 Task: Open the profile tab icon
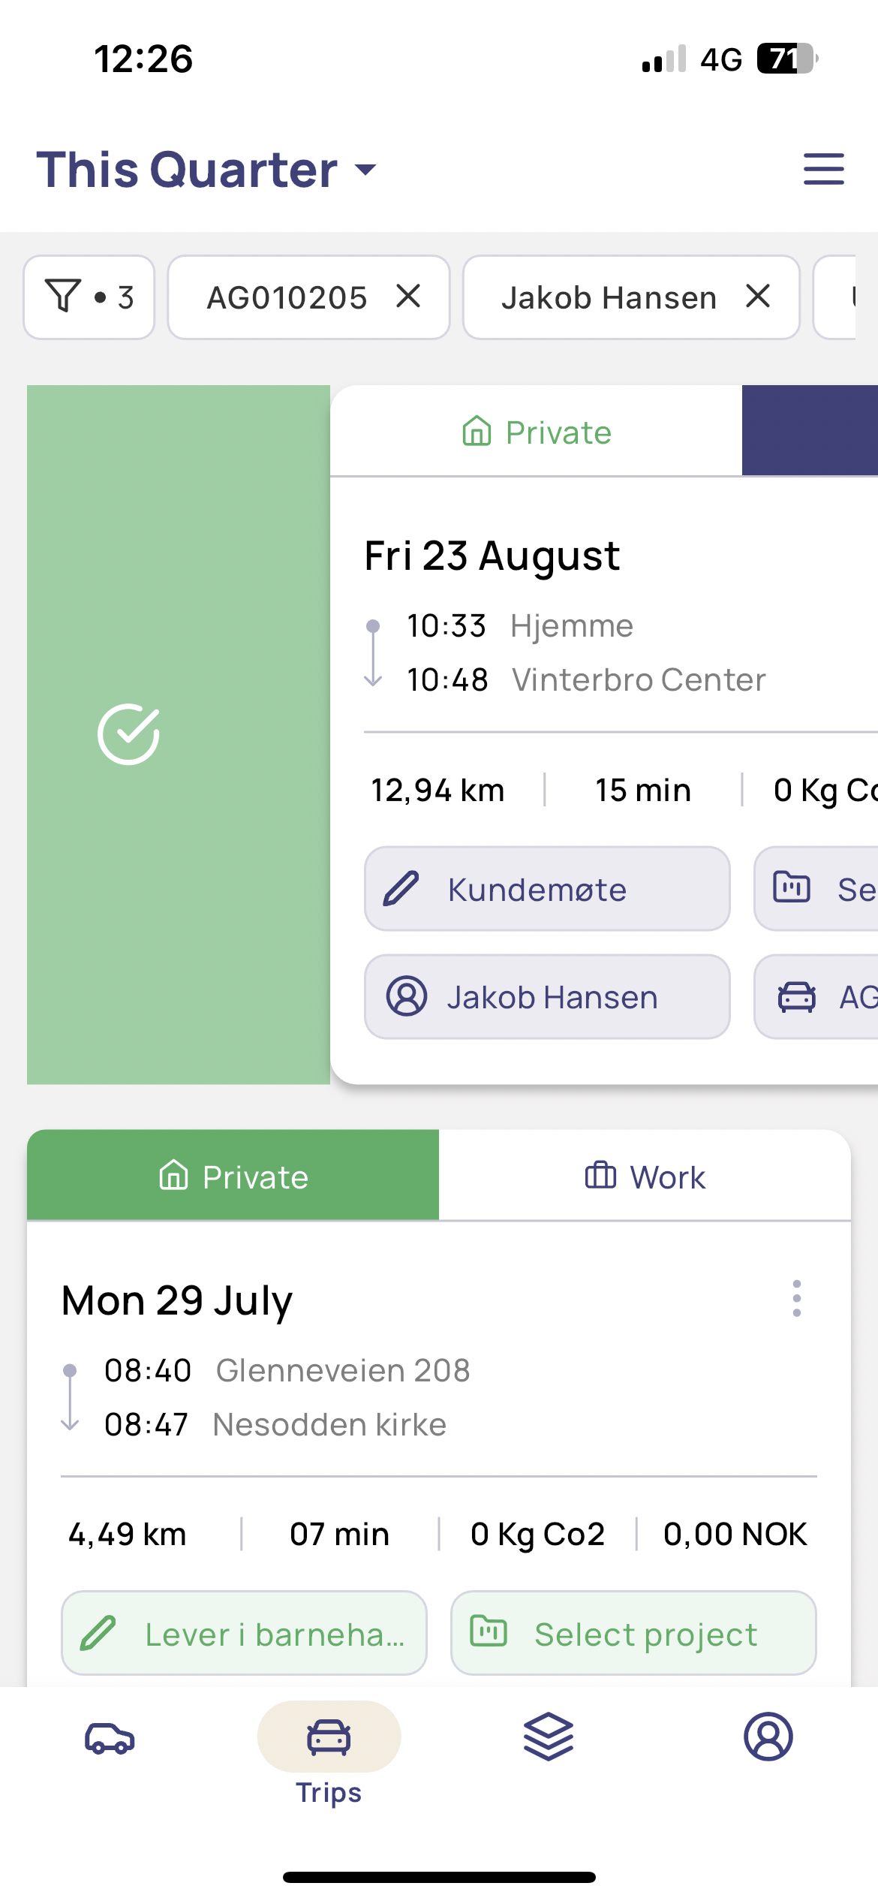[768, 1737]
